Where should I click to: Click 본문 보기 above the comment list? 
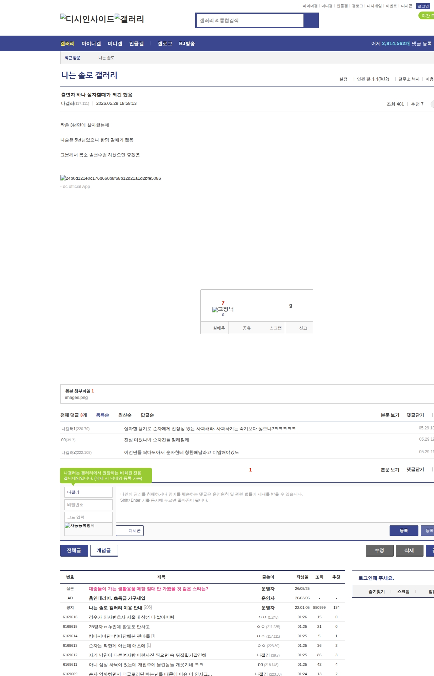(390, 415)
